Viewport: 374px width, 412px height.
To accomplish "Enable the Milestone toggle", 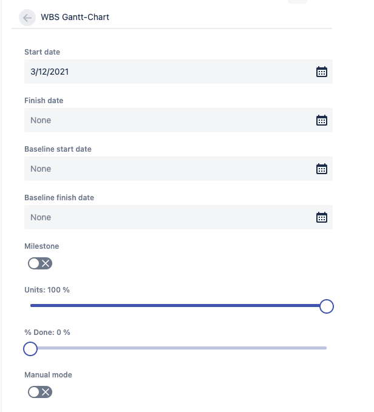I will pos(40,263).
